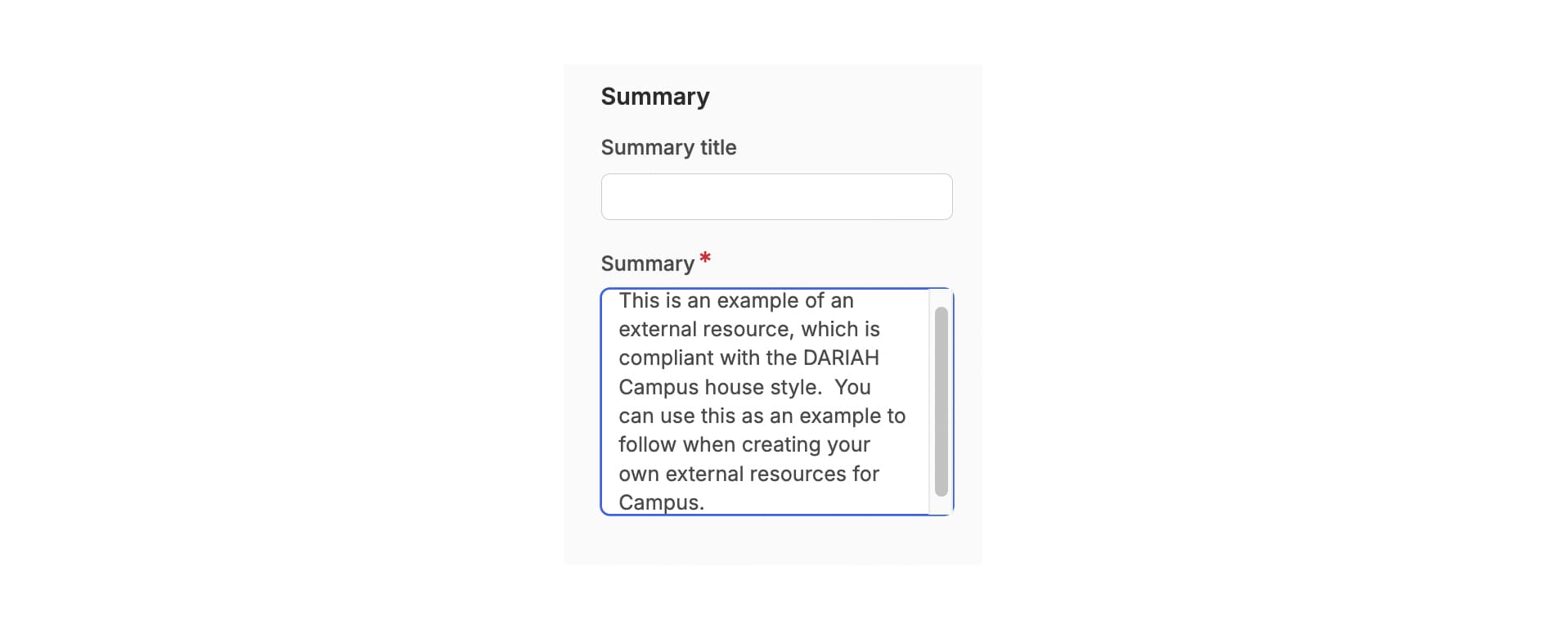Click the red required asterisk
The width and height of the screenshot is (1546, 630).
pyautogui.click(x=705, y=259)
